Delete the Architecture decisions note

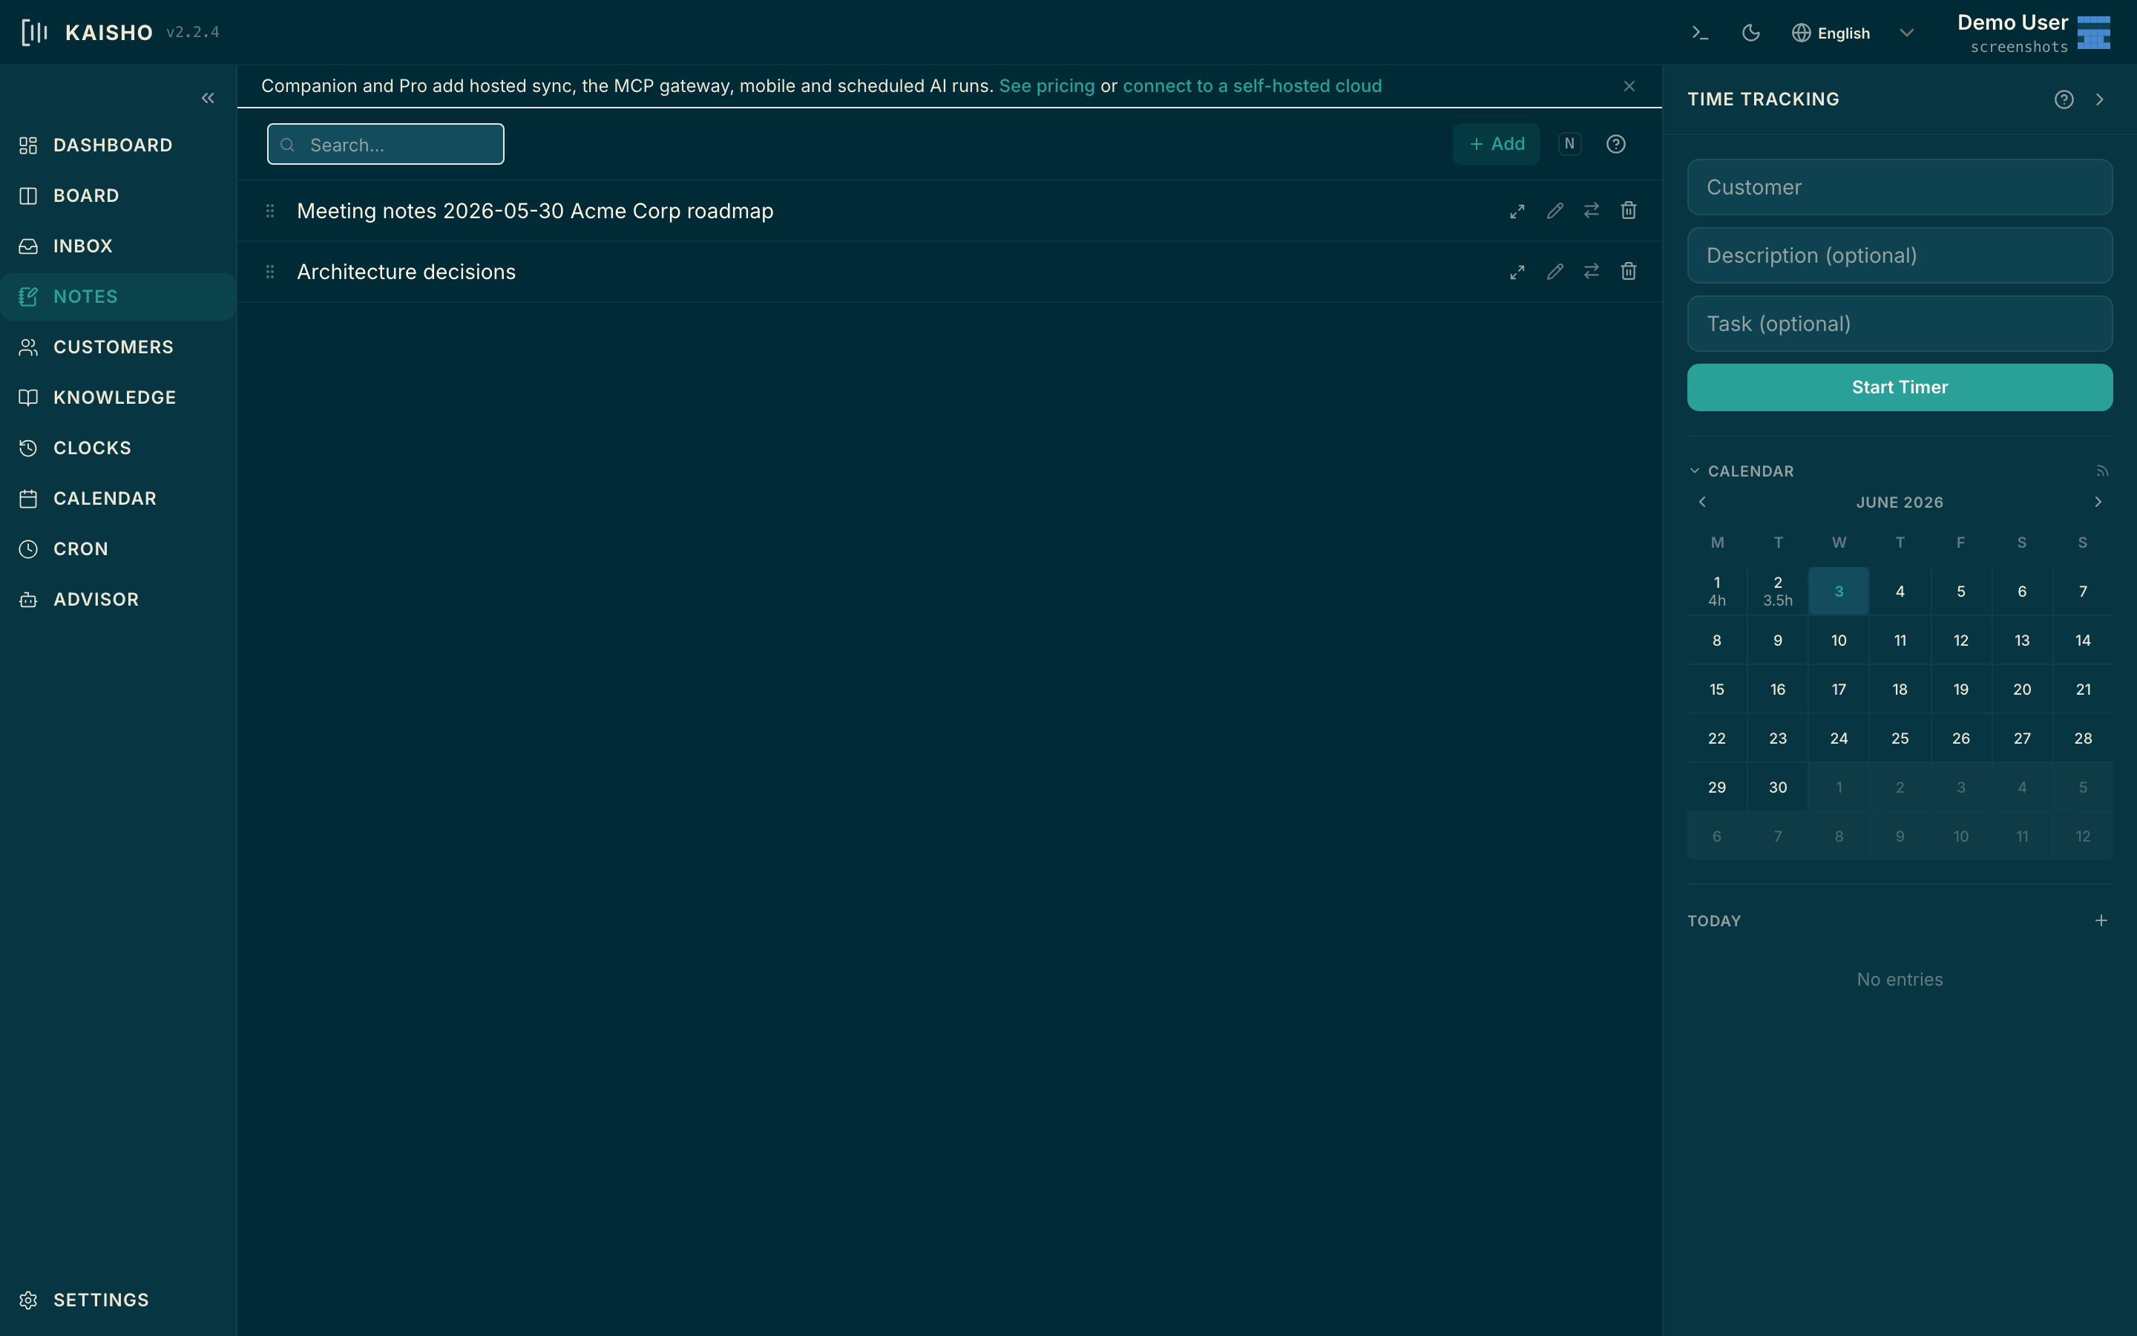click(1629, 271)
